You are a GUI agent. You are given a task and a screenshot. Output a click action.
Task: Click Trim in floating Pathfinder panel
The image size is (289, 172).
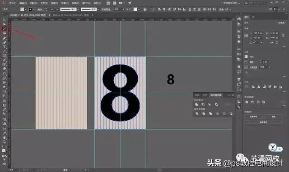(204, 114)
